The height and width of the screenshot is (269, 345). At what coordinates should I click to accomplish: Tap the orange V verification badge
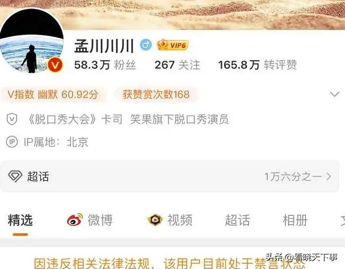pyautogui.click(x=55, y=65)
